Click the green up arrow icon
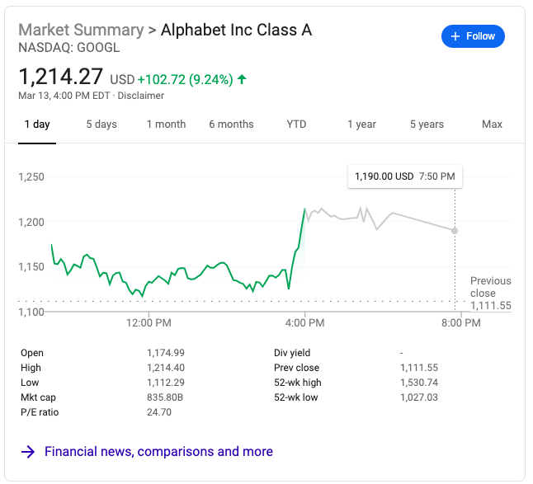The width and height of the screenshot is (533, 484). click(x=242, y=80)
